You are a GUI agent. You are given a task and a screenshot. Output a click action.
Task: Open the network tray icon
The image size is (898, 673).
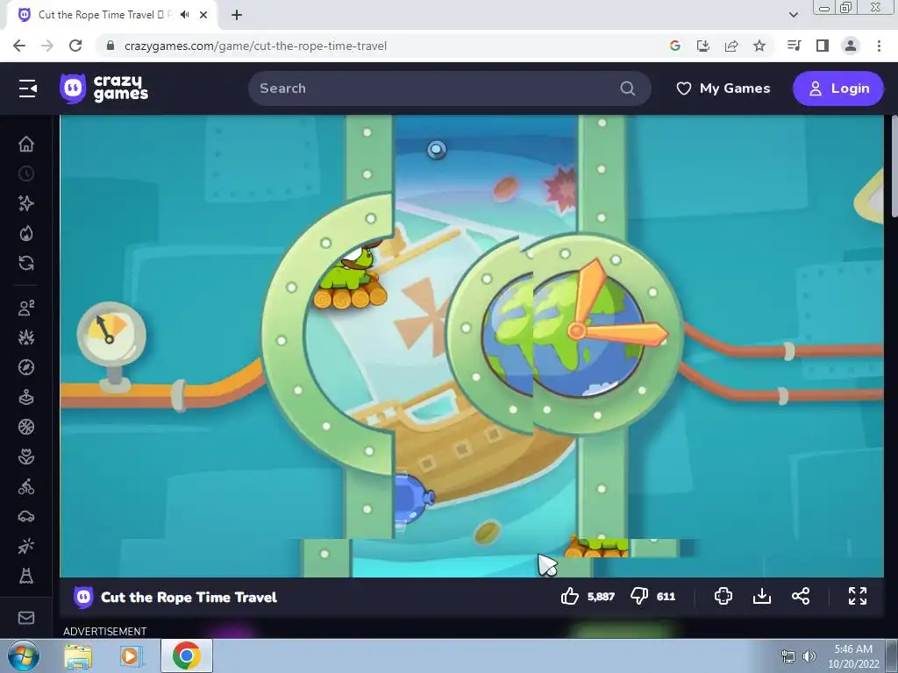click(788, 656)
